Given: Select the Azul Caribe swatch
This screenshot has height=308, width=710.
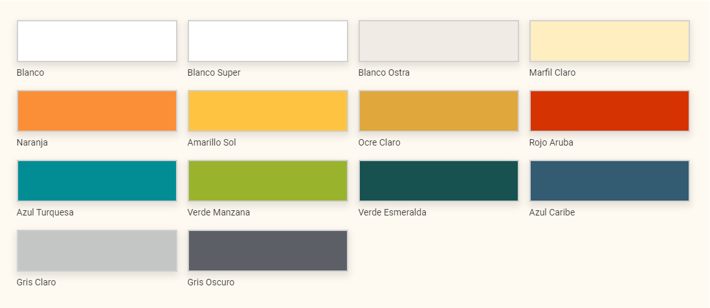Looking at the screenshot, I should [x=610, y=181].
